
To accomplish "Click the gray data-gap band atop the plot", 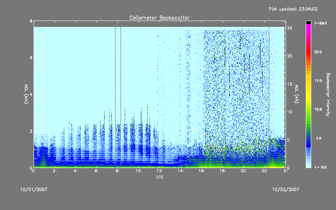I will pyautogui.click(x=160, y=24).
